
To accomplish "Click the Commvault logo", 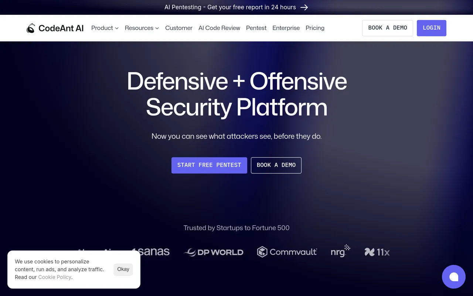I will click(287, 252).
